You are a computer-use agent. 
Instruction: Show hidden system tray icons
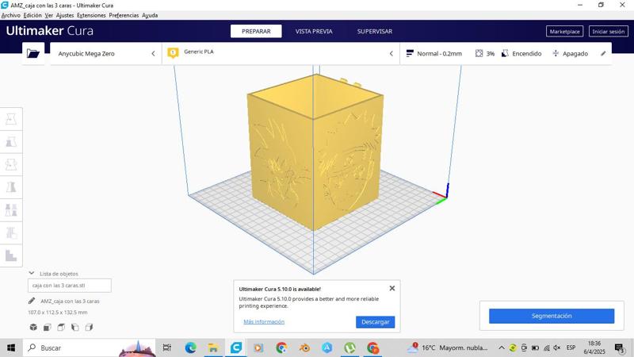click(502, 347)
